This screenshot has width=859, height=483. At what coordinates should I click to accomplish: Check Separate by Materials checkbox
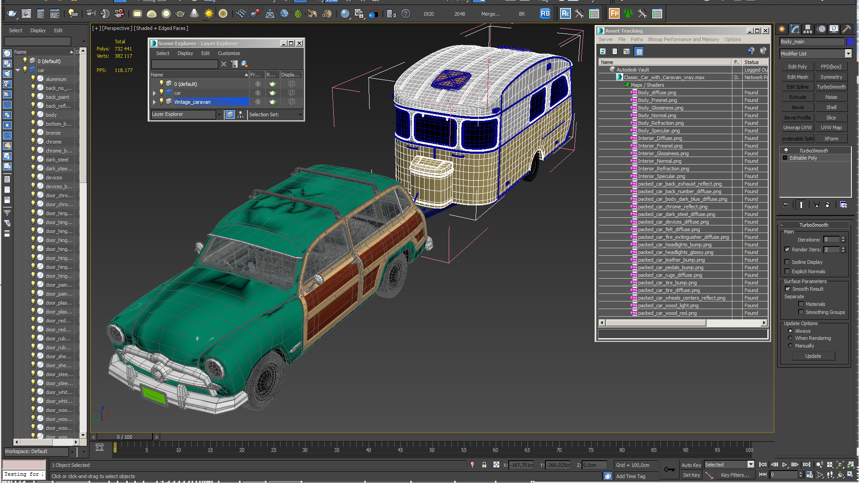point(801,304)
